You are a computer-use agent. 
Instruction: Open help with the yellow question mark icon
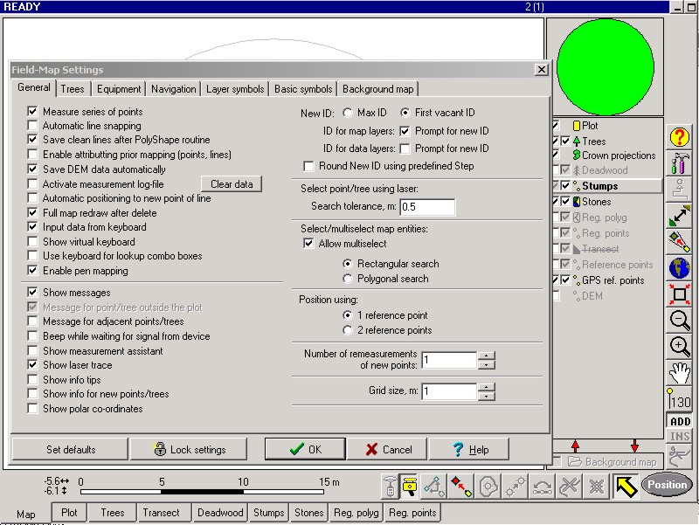[x=680, y=137]
